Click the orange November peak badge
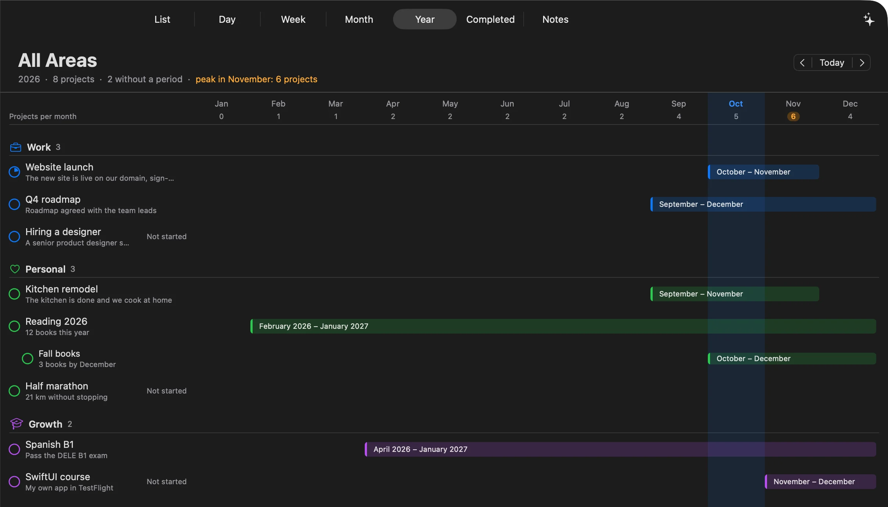Viewport: 888px width, 507px height. (x=793, y=116)
